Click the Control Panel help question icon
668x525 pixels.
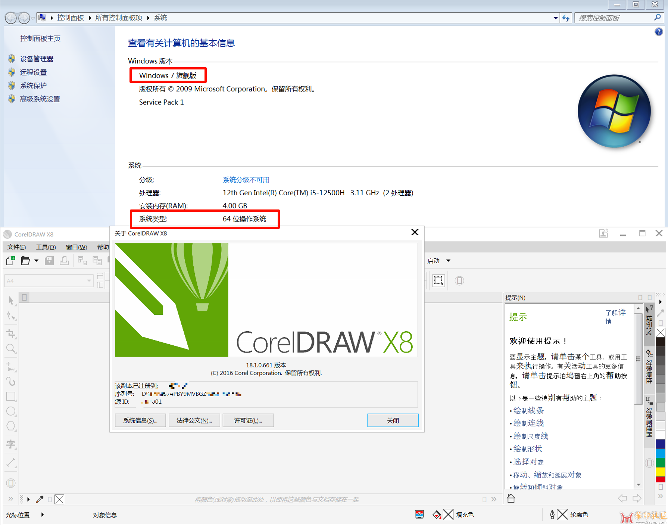pos(659,32)
